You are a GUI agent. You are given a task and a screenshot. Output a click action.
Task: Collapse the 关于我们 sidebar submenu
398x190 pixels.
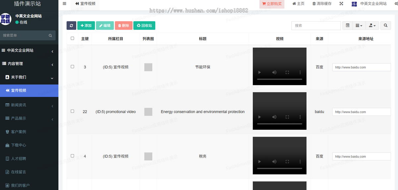coord(29,77)
